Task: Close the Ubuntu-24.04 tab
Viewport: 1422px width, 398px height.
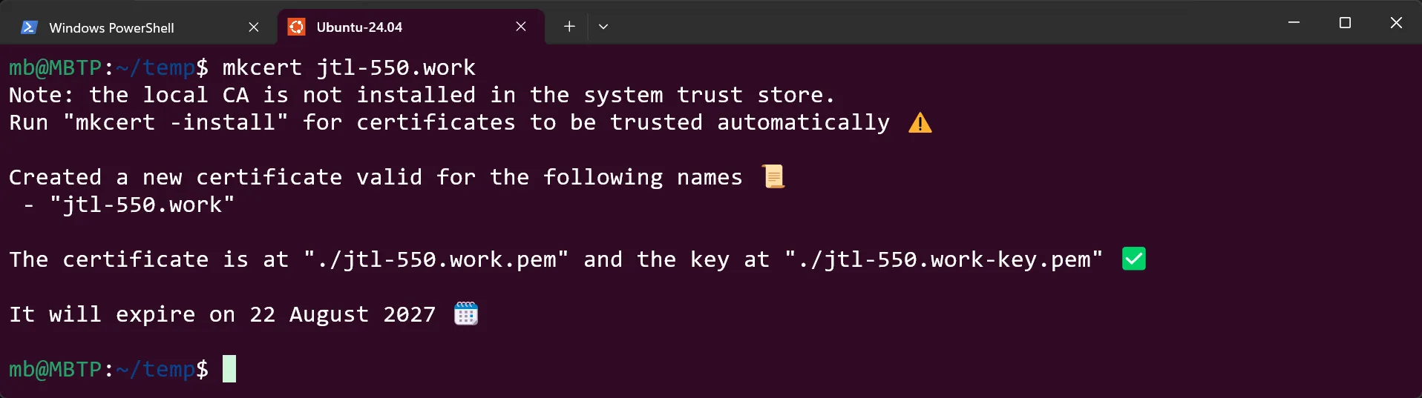Action: (521, 27)
